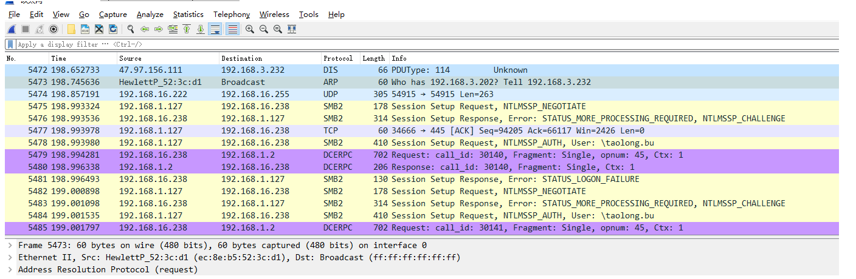Go to the first packet arrow icon
The image size is (856, 279).
187,29
